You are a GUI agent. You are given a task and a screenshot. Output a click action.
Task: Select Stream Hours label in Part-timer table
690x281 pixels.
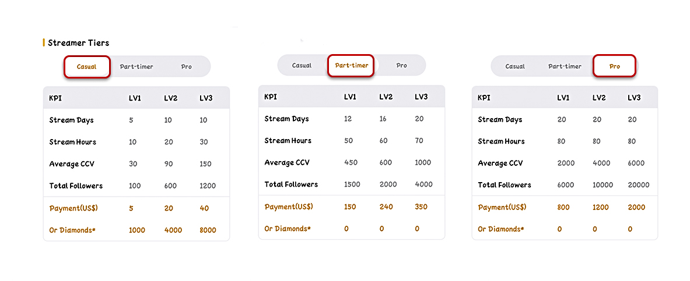pos(288,141)
